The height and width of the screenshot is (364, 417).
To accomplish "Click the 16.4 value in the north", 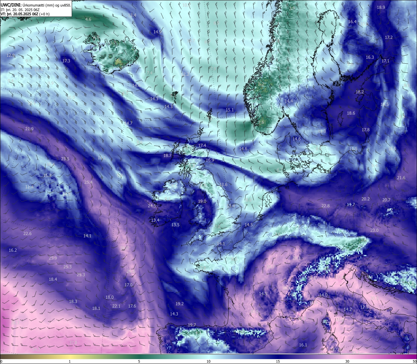I will (x=352, y=22).
